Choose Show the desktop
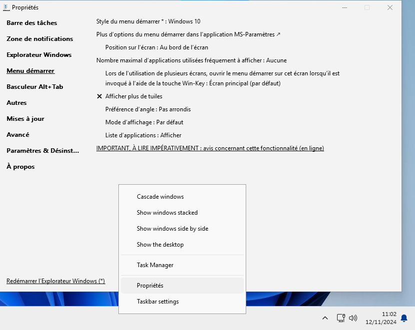Image resolution: width=415 pixels, height=330 pixels. tap(182, 245)
